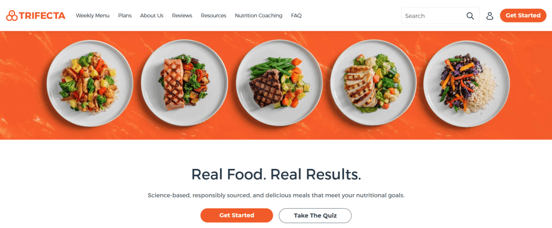Select Reviews in the top navigation

coord(182,16)
